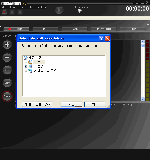150x160 pixels.
Task: Click the playback progress bar handle
Action: (2, 18)
